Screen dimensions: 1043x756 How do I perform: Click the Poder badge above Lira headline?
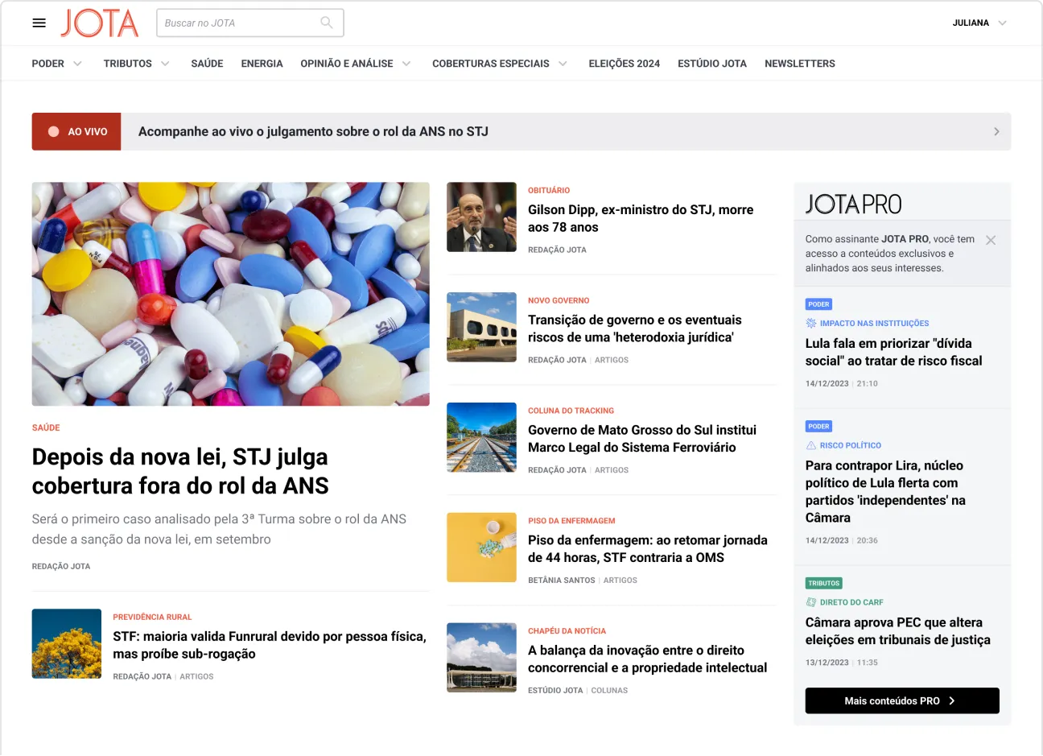818,427
